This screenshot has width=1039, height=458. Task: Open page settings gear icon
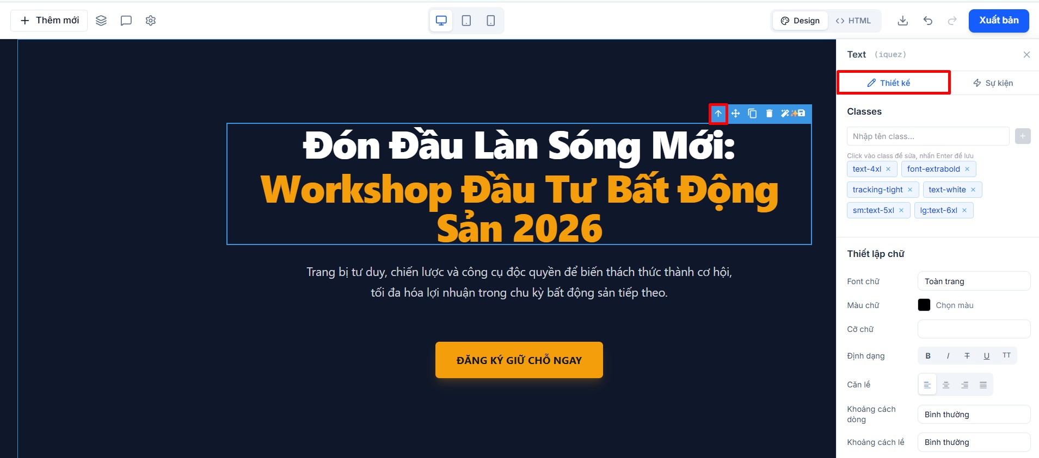[151, 21]
